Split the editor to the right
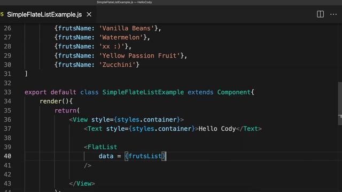Screen dimensions: 342x192 320,14
